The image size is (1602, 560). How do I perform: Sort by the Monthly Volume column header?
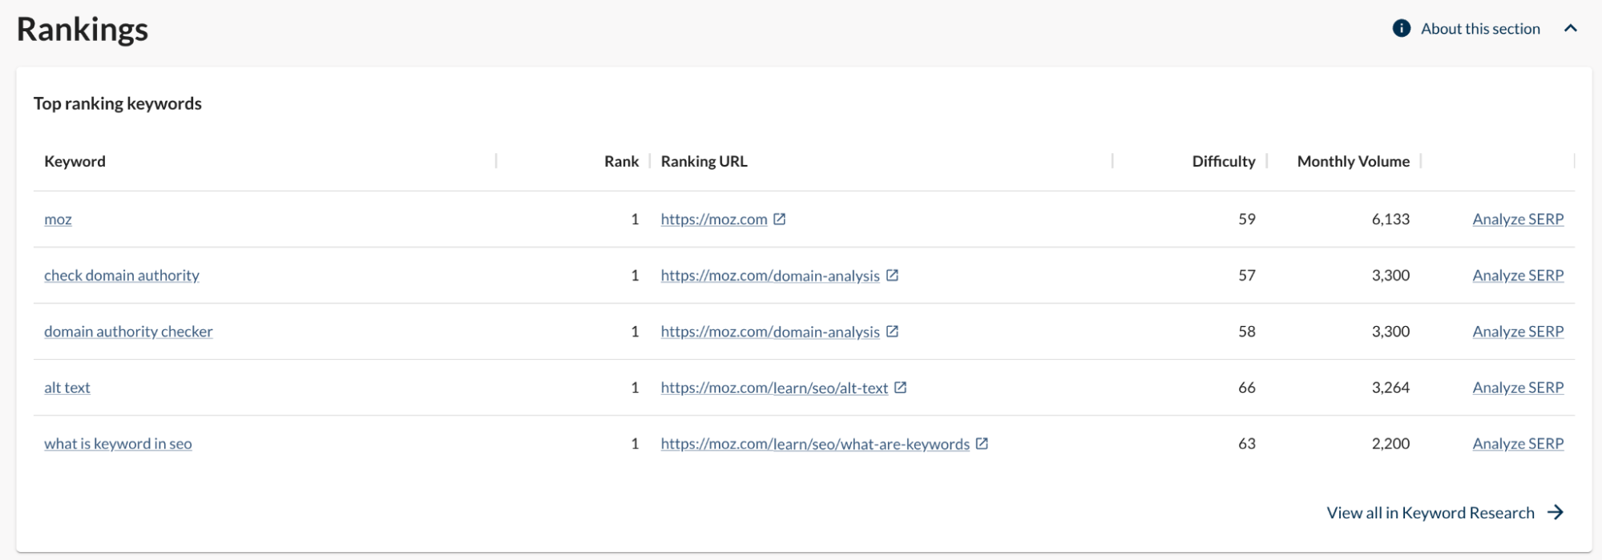pyautogui.click(x=1353, y=161)
